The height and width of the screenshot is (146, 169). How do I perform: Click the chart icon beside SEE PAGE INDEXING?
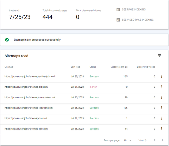[x=118, y=9]
